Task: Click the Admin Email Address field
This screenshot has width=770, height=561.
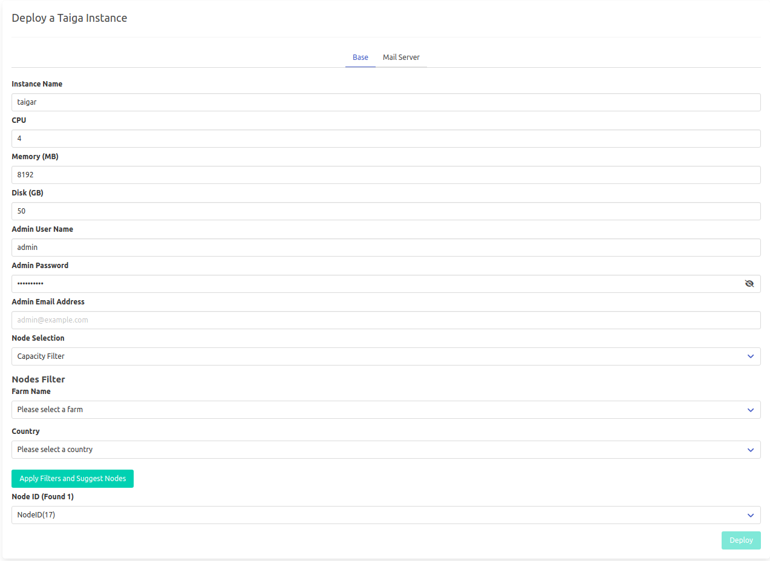Action: click(386, 320)
